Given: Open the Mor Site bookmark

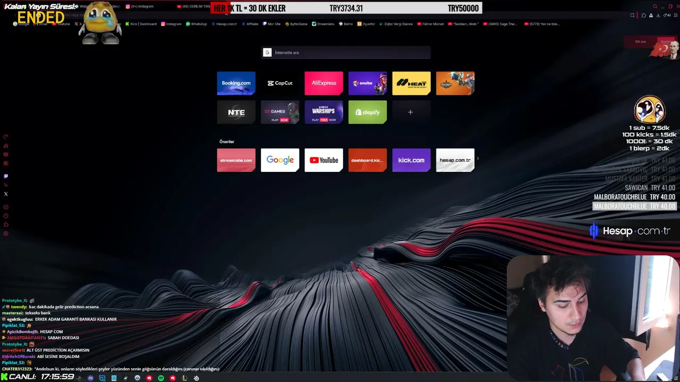Looking at the screenshot, I should (x=271, y=24).
